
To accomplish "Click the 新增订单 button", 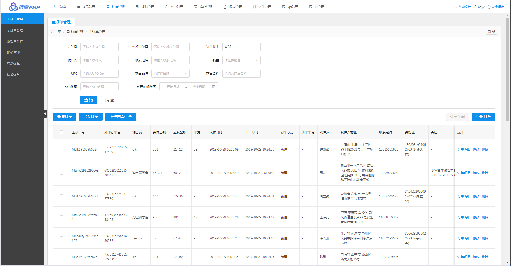I will coord(65,117).
